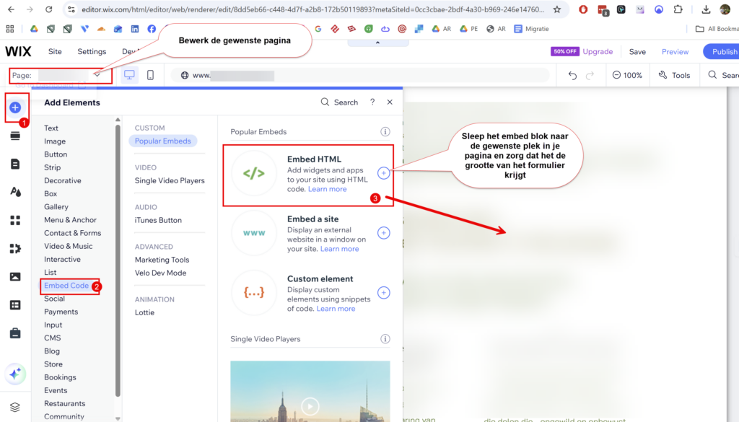Click the Undo arrow icon
This screenshot has width=739, height=422.
pos(572,75)
